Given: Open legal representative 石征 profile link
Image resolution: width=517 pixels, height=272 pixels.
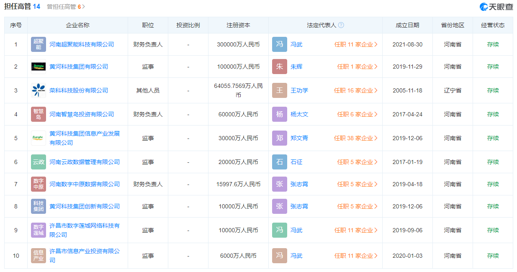Looking at the screenshot, I should pos(296,162).
